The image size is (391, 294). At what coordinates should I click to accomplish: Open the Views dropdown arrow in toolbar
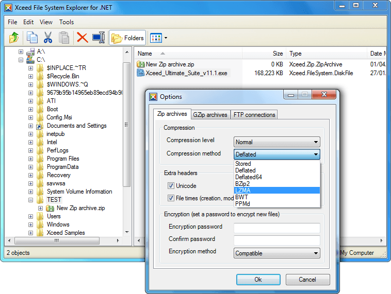[166, 38]
